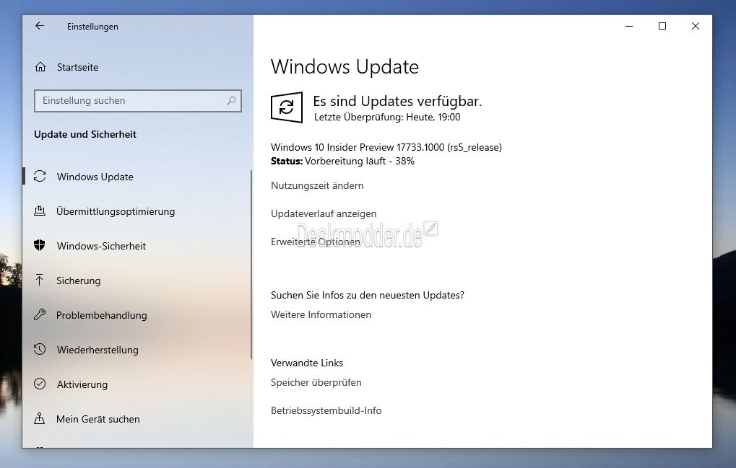736x468 pixels.
Task: Click the search magnifier icon
Action: [x=231, y=101]
